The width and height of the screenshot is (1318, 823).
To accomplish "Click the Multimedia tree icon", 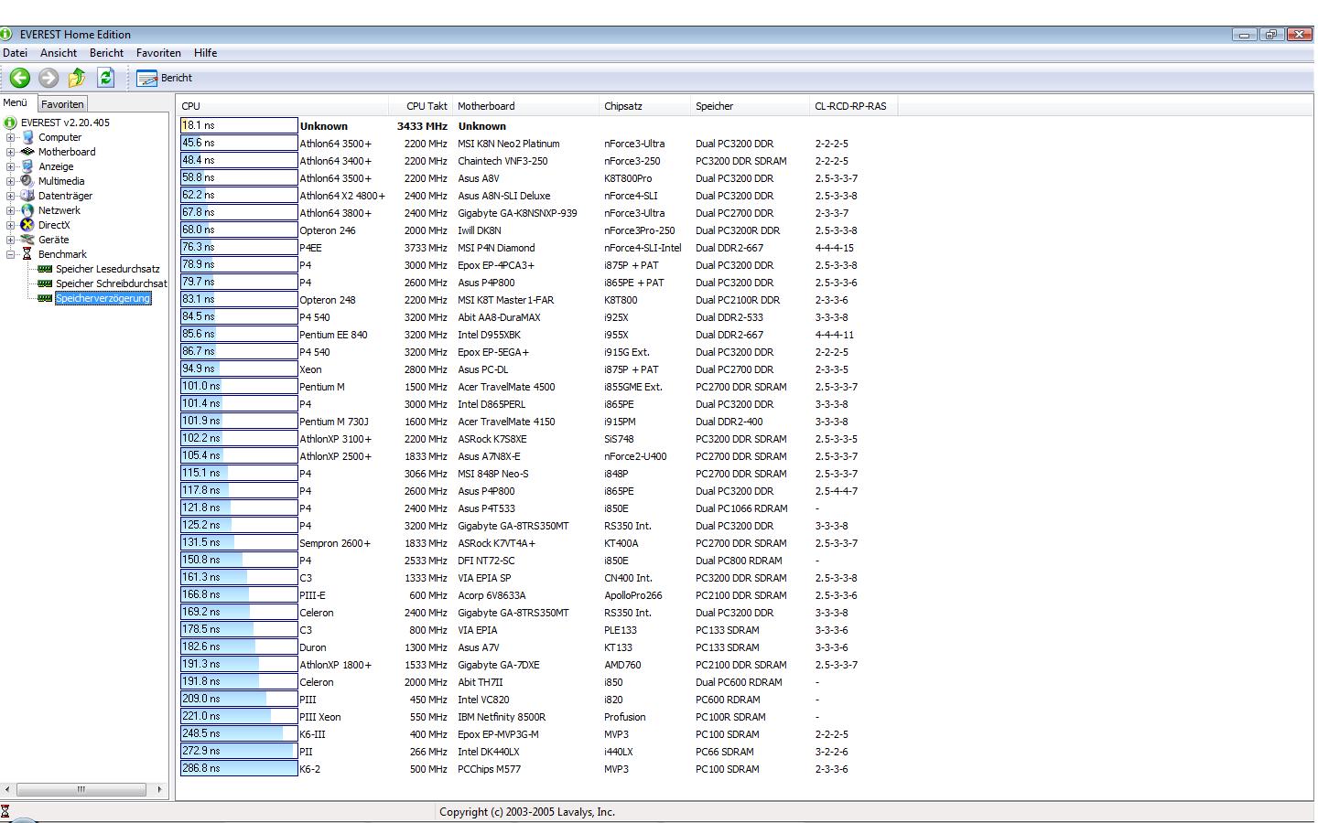I will (28, 181).
